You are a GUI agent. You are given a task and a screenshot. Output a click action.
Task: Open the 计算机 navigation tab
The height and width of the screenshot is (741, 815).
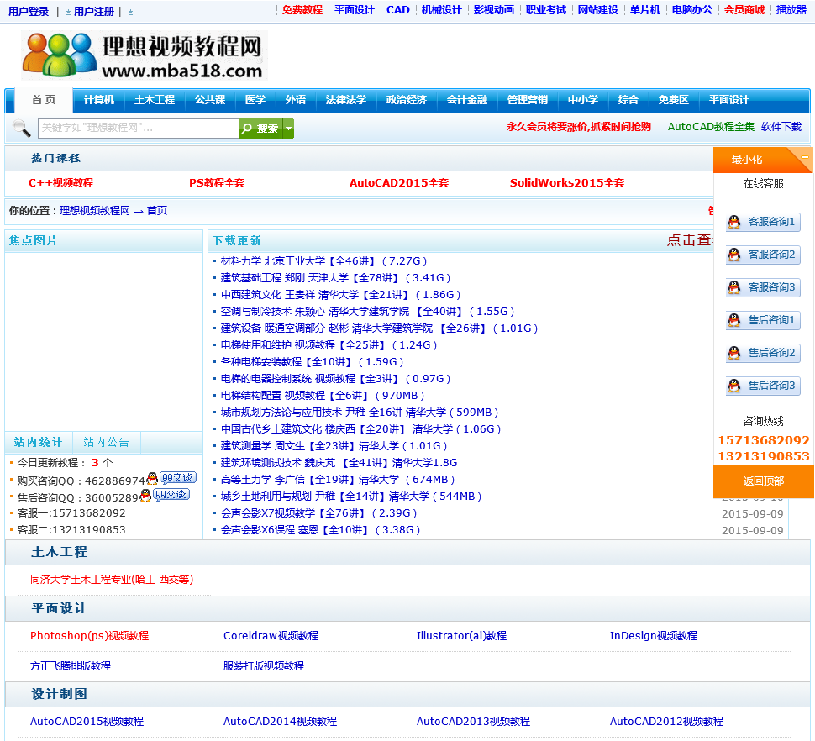coord(99,100)
